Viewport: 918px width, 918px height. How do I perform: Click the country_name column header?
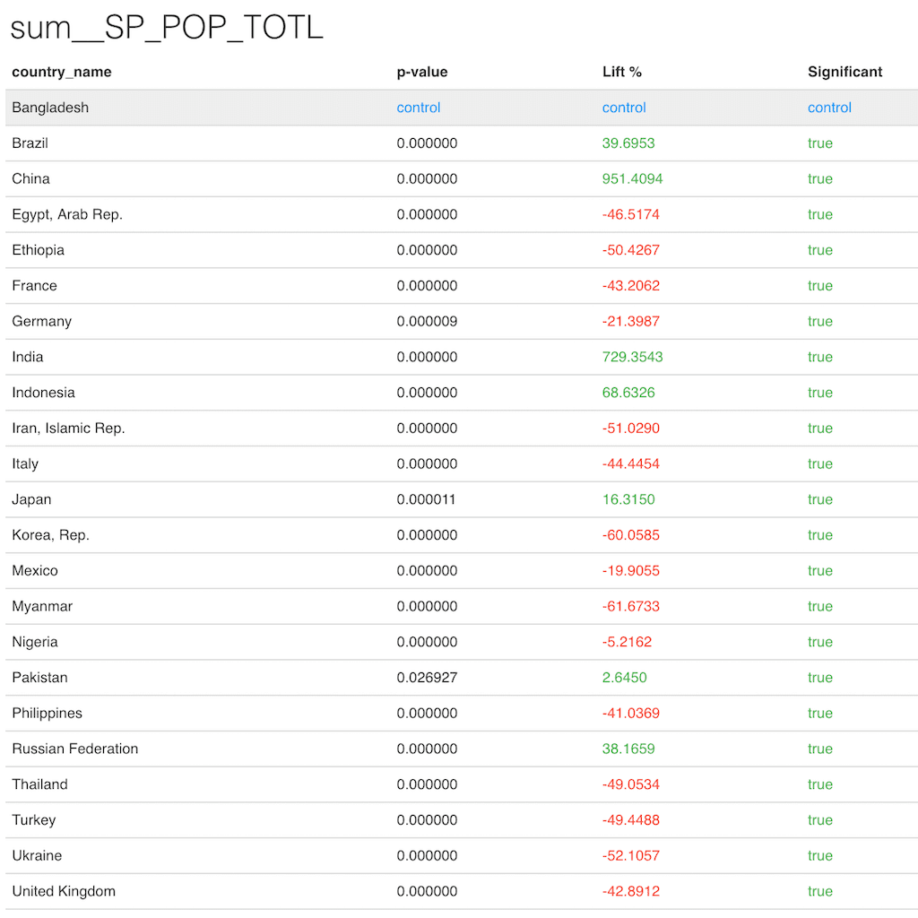pyautogui.click(x=62, y=72)
